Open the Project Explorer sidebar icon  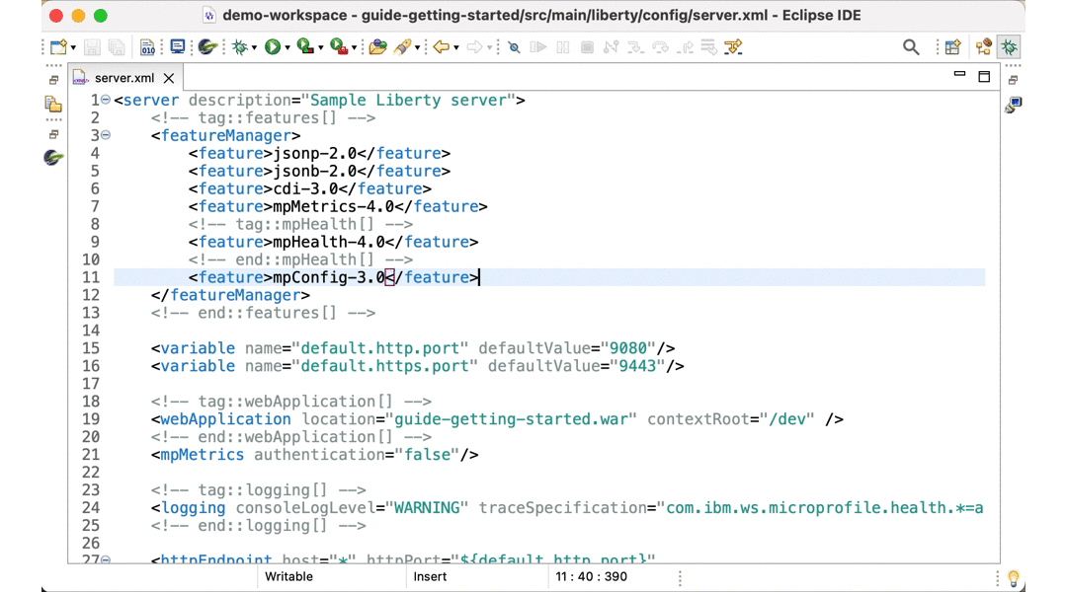pyautogui.click(x=53, y=104)
